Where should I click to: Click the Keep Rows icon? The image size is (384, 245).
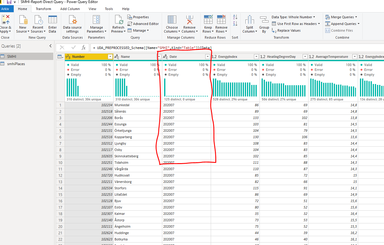click(208, 19)
